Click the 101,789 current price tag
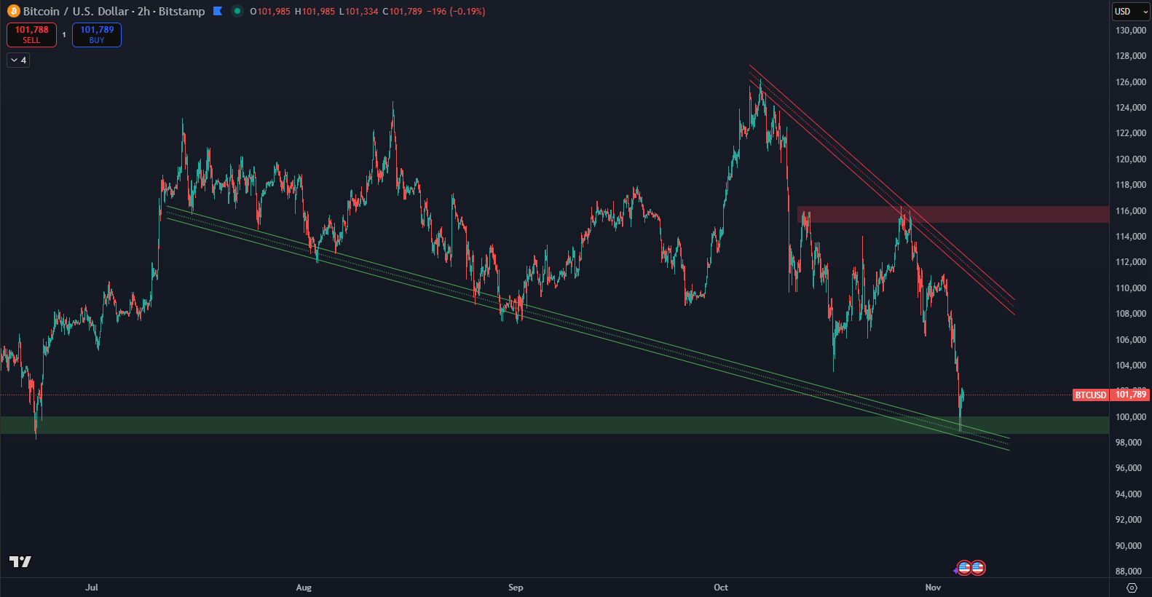 pos(1130,395)
